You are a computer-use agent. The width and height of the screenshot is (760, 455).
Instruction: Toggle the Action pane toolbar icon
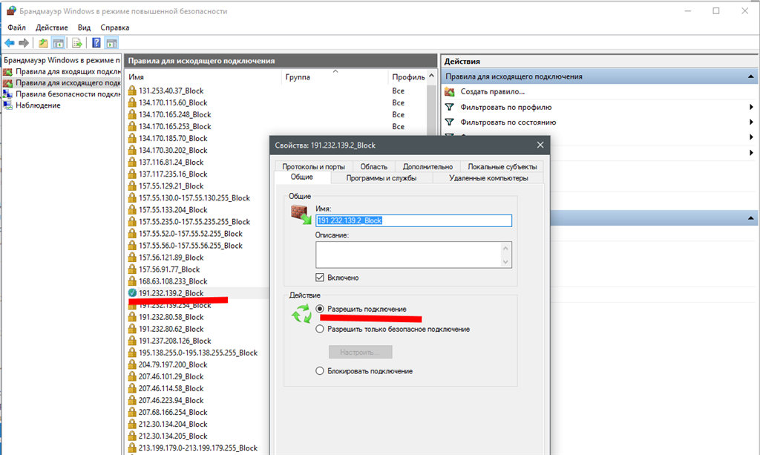click(x=111, y=43)
